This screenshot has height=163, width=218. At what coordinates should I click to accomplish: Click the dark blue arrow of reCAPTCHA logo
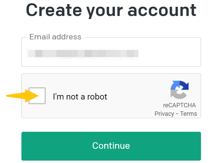coord(184,85)
